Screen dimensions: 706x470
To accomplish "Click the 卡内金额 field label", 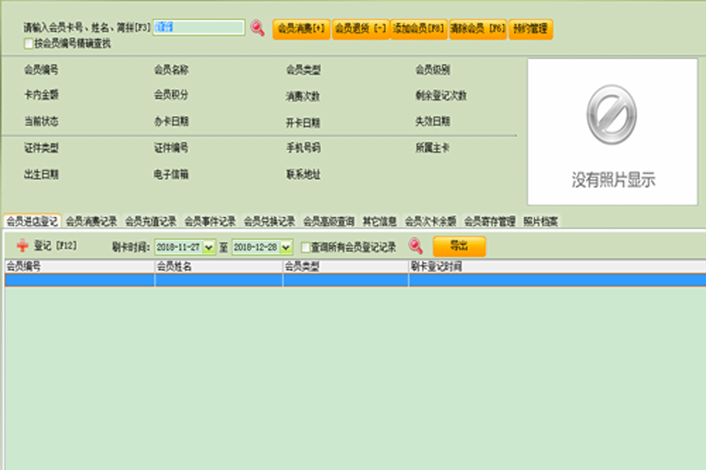I will pyautogui.click(x=41, y=95).
